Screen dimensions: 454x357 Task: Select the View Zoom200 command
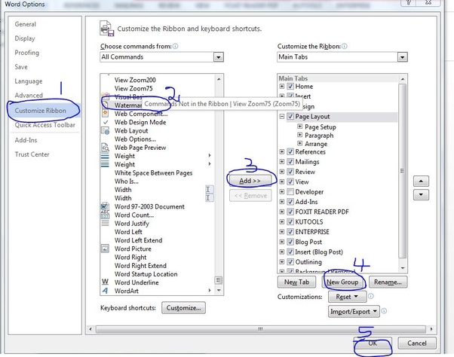[135, 80]
